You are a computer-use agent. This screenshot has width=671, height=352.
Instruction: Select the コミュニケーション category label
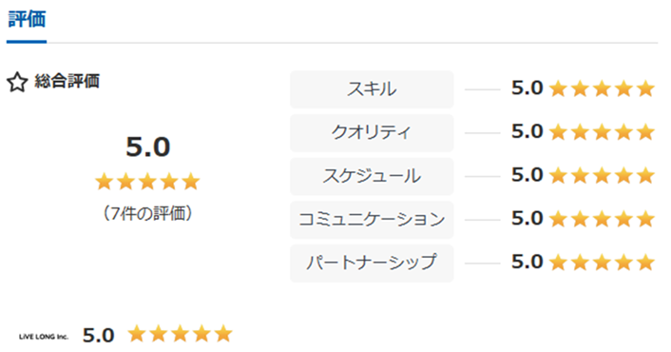(x=372, y=219)
